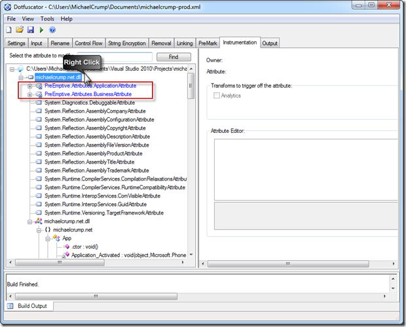406x327 pixels.
Task: Expand the PreEmptive BusinessAttribute node
Action: [29, 95]
